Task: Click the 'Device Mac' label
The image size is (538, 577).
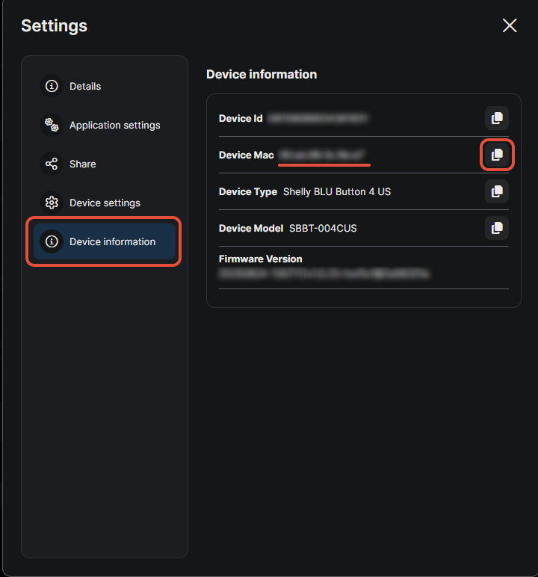Action: [x=246, y=155]
